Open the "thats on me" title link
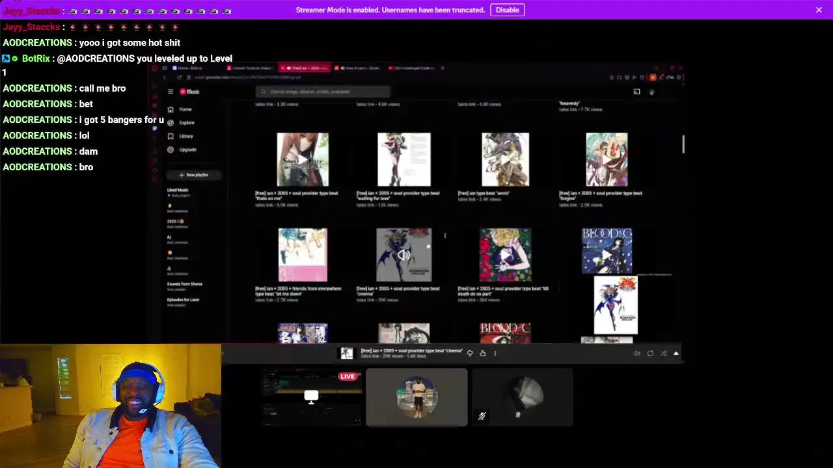833x468 pixels. (296, 196)
